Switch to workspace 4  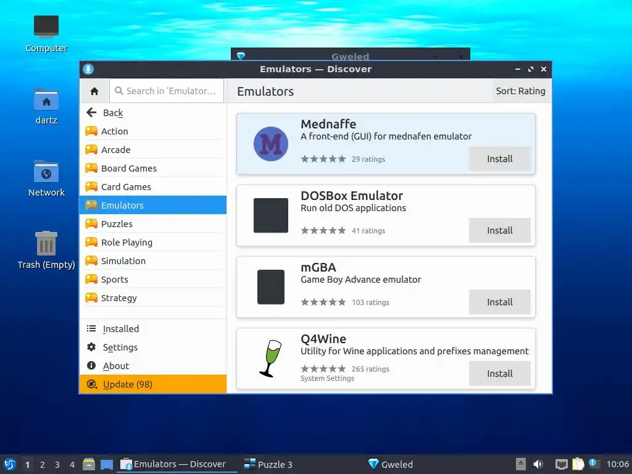(x=72, y=465)
